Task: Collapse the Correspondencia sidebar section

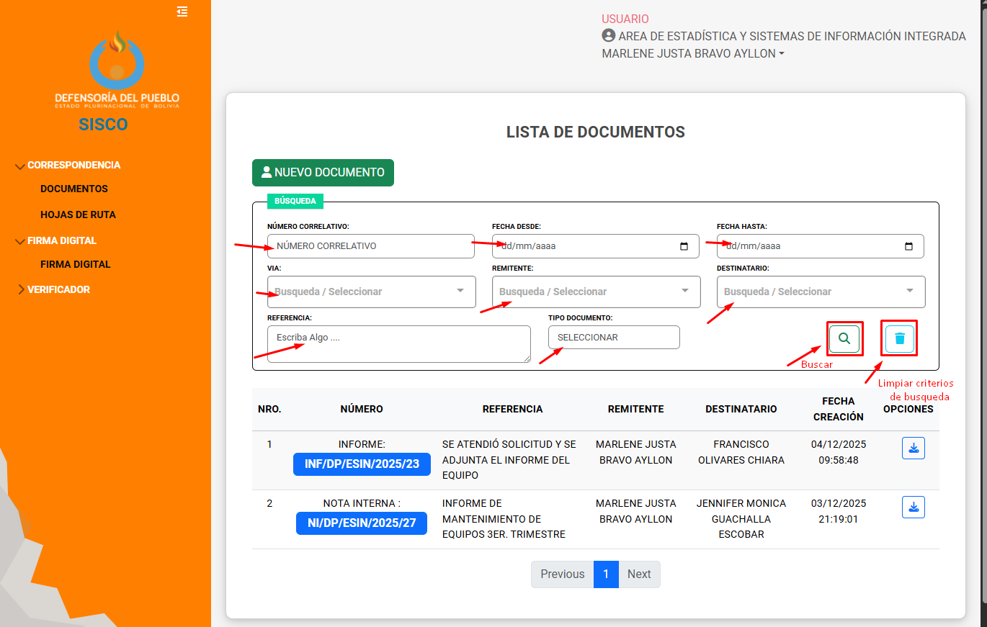Action: tap(73, 165)
